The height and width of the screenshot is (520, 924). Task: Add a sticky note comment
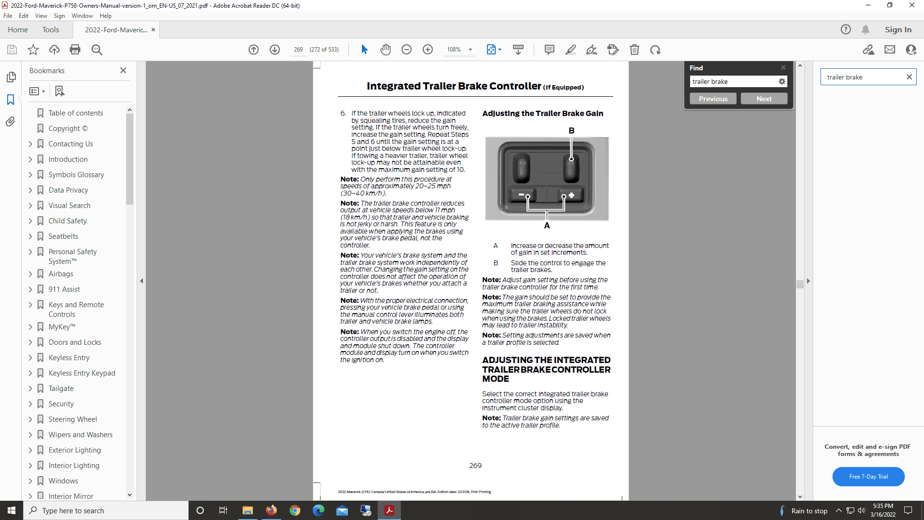(x=550, y=50)
